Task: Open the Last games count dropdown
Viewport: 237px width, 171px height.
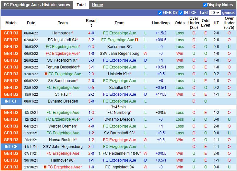Action: coord(215,13)
